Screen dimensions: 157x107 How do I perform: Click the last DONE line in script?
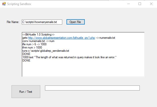(26, 60)
